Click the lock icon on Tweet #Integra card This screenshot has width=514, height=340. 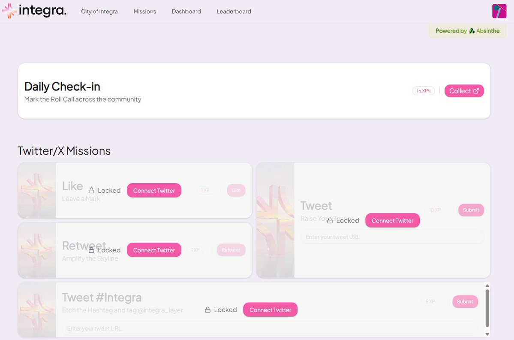208,310
